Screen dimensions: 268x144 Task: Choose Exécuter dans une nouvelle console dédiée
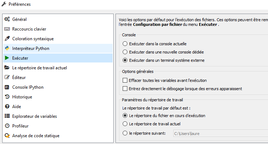[x=125, y=52]
